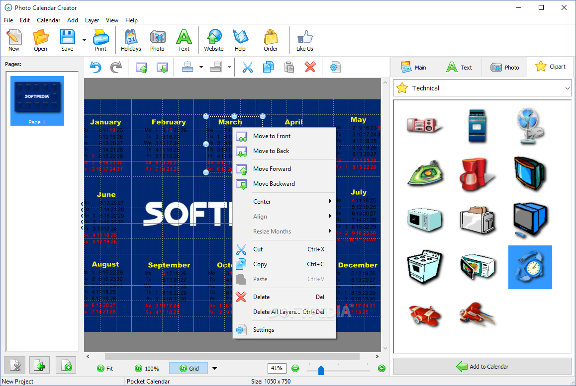This screenshot has width=576, height=386.
Task: Click the Add to Calendar button
Action: point(482,367)
